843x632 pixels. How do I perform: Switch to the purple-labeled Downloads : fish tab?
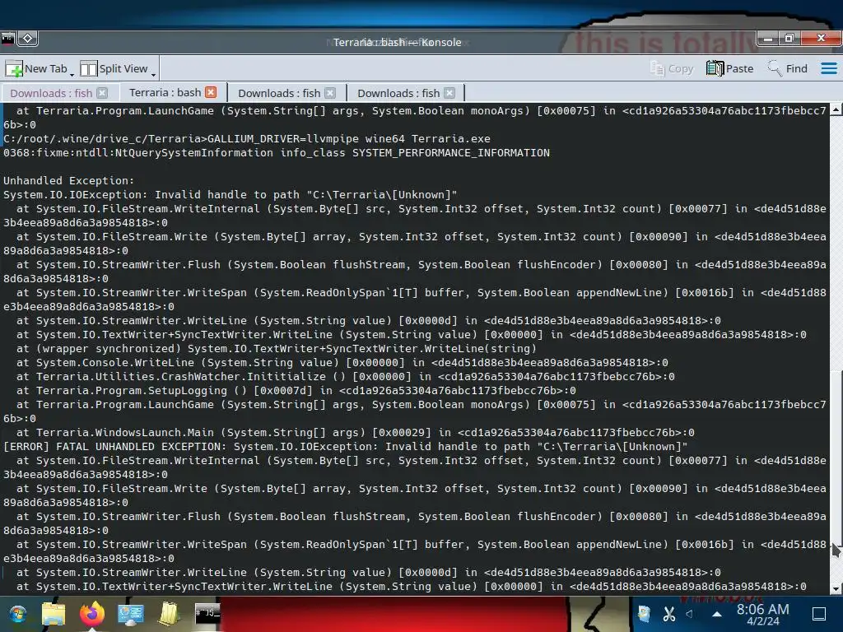51,93
